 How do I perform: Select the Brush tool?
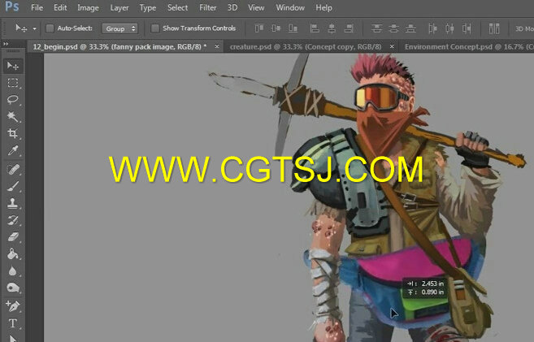13,186
